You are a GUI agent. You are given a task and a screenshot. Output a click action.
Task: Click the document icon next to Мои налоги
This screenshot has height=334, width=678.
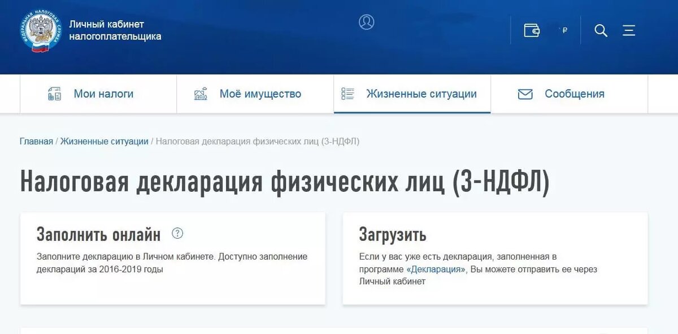point(54,94)
